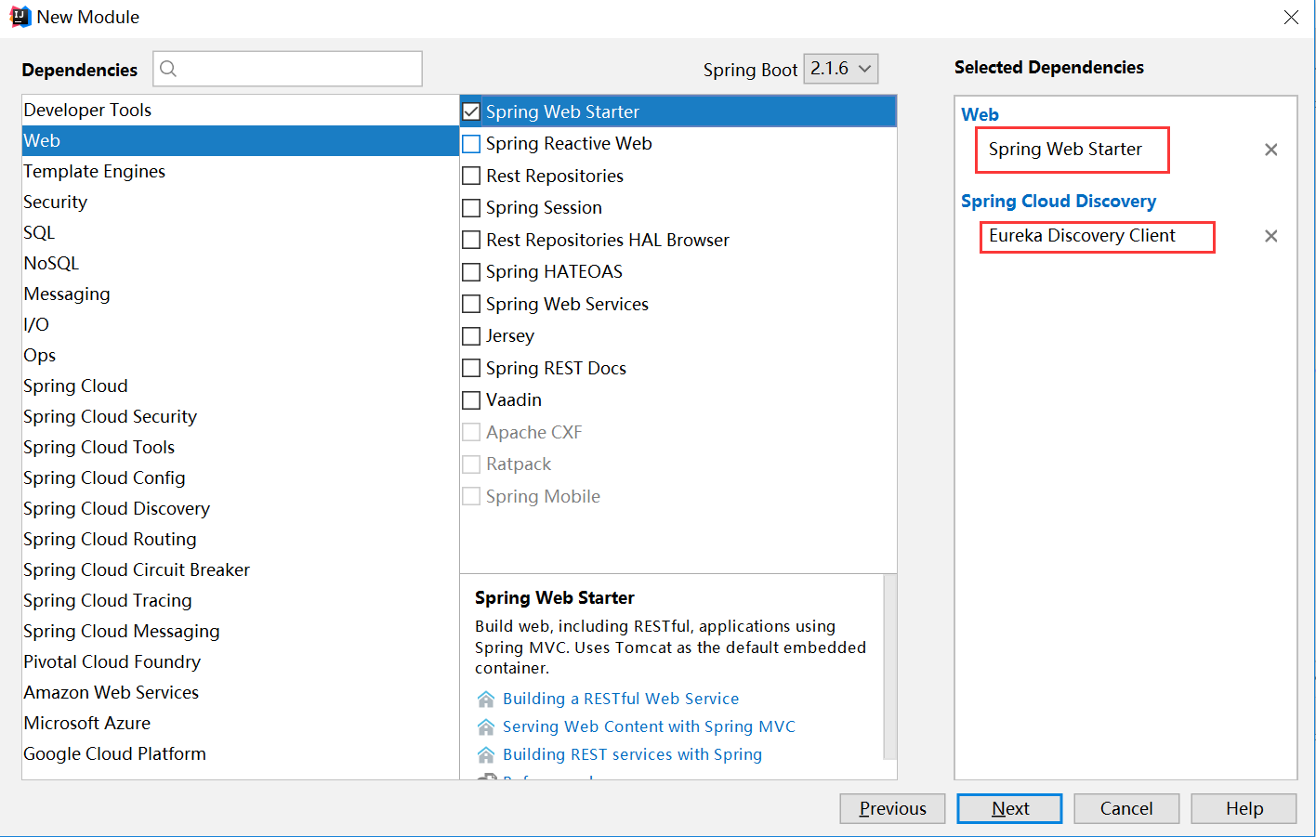Image resolution: width=1316 pixels, height=837 pixels.
Task: Click the house icon beside Building a RESTful Web Service
Action: [485, 699]
